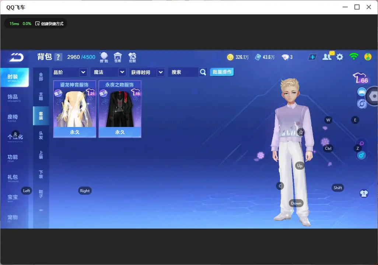Switch to the 个性化 tab

[x=14, y=138]
